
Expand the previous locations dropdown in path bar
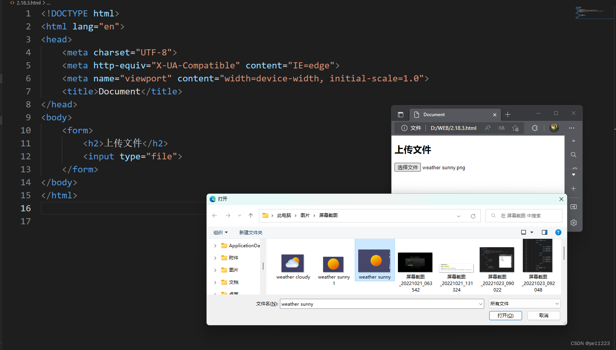458,216
